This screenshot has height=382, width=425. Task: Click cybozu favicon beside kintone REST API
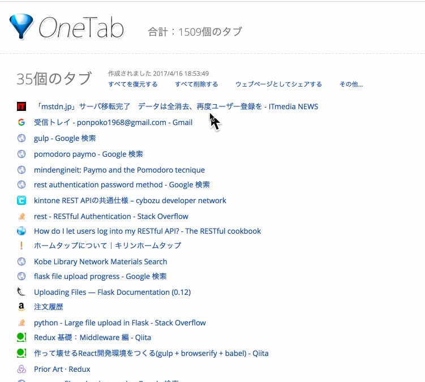[22, 200]
